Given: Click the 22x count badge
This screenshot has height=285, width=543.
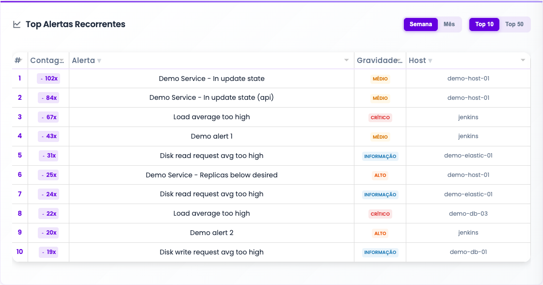Looking at the screenshot, I should click(x=48, y=214).
